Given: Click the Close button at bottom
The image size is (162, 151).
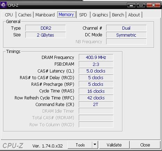Looking at the screenshot, I should [145, 145].
